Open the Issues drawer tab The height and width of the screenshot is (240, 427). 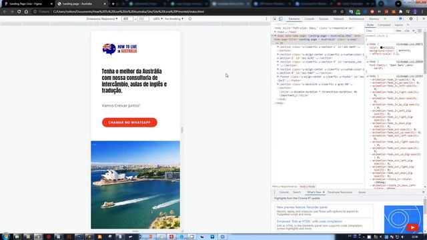[362, 192]
